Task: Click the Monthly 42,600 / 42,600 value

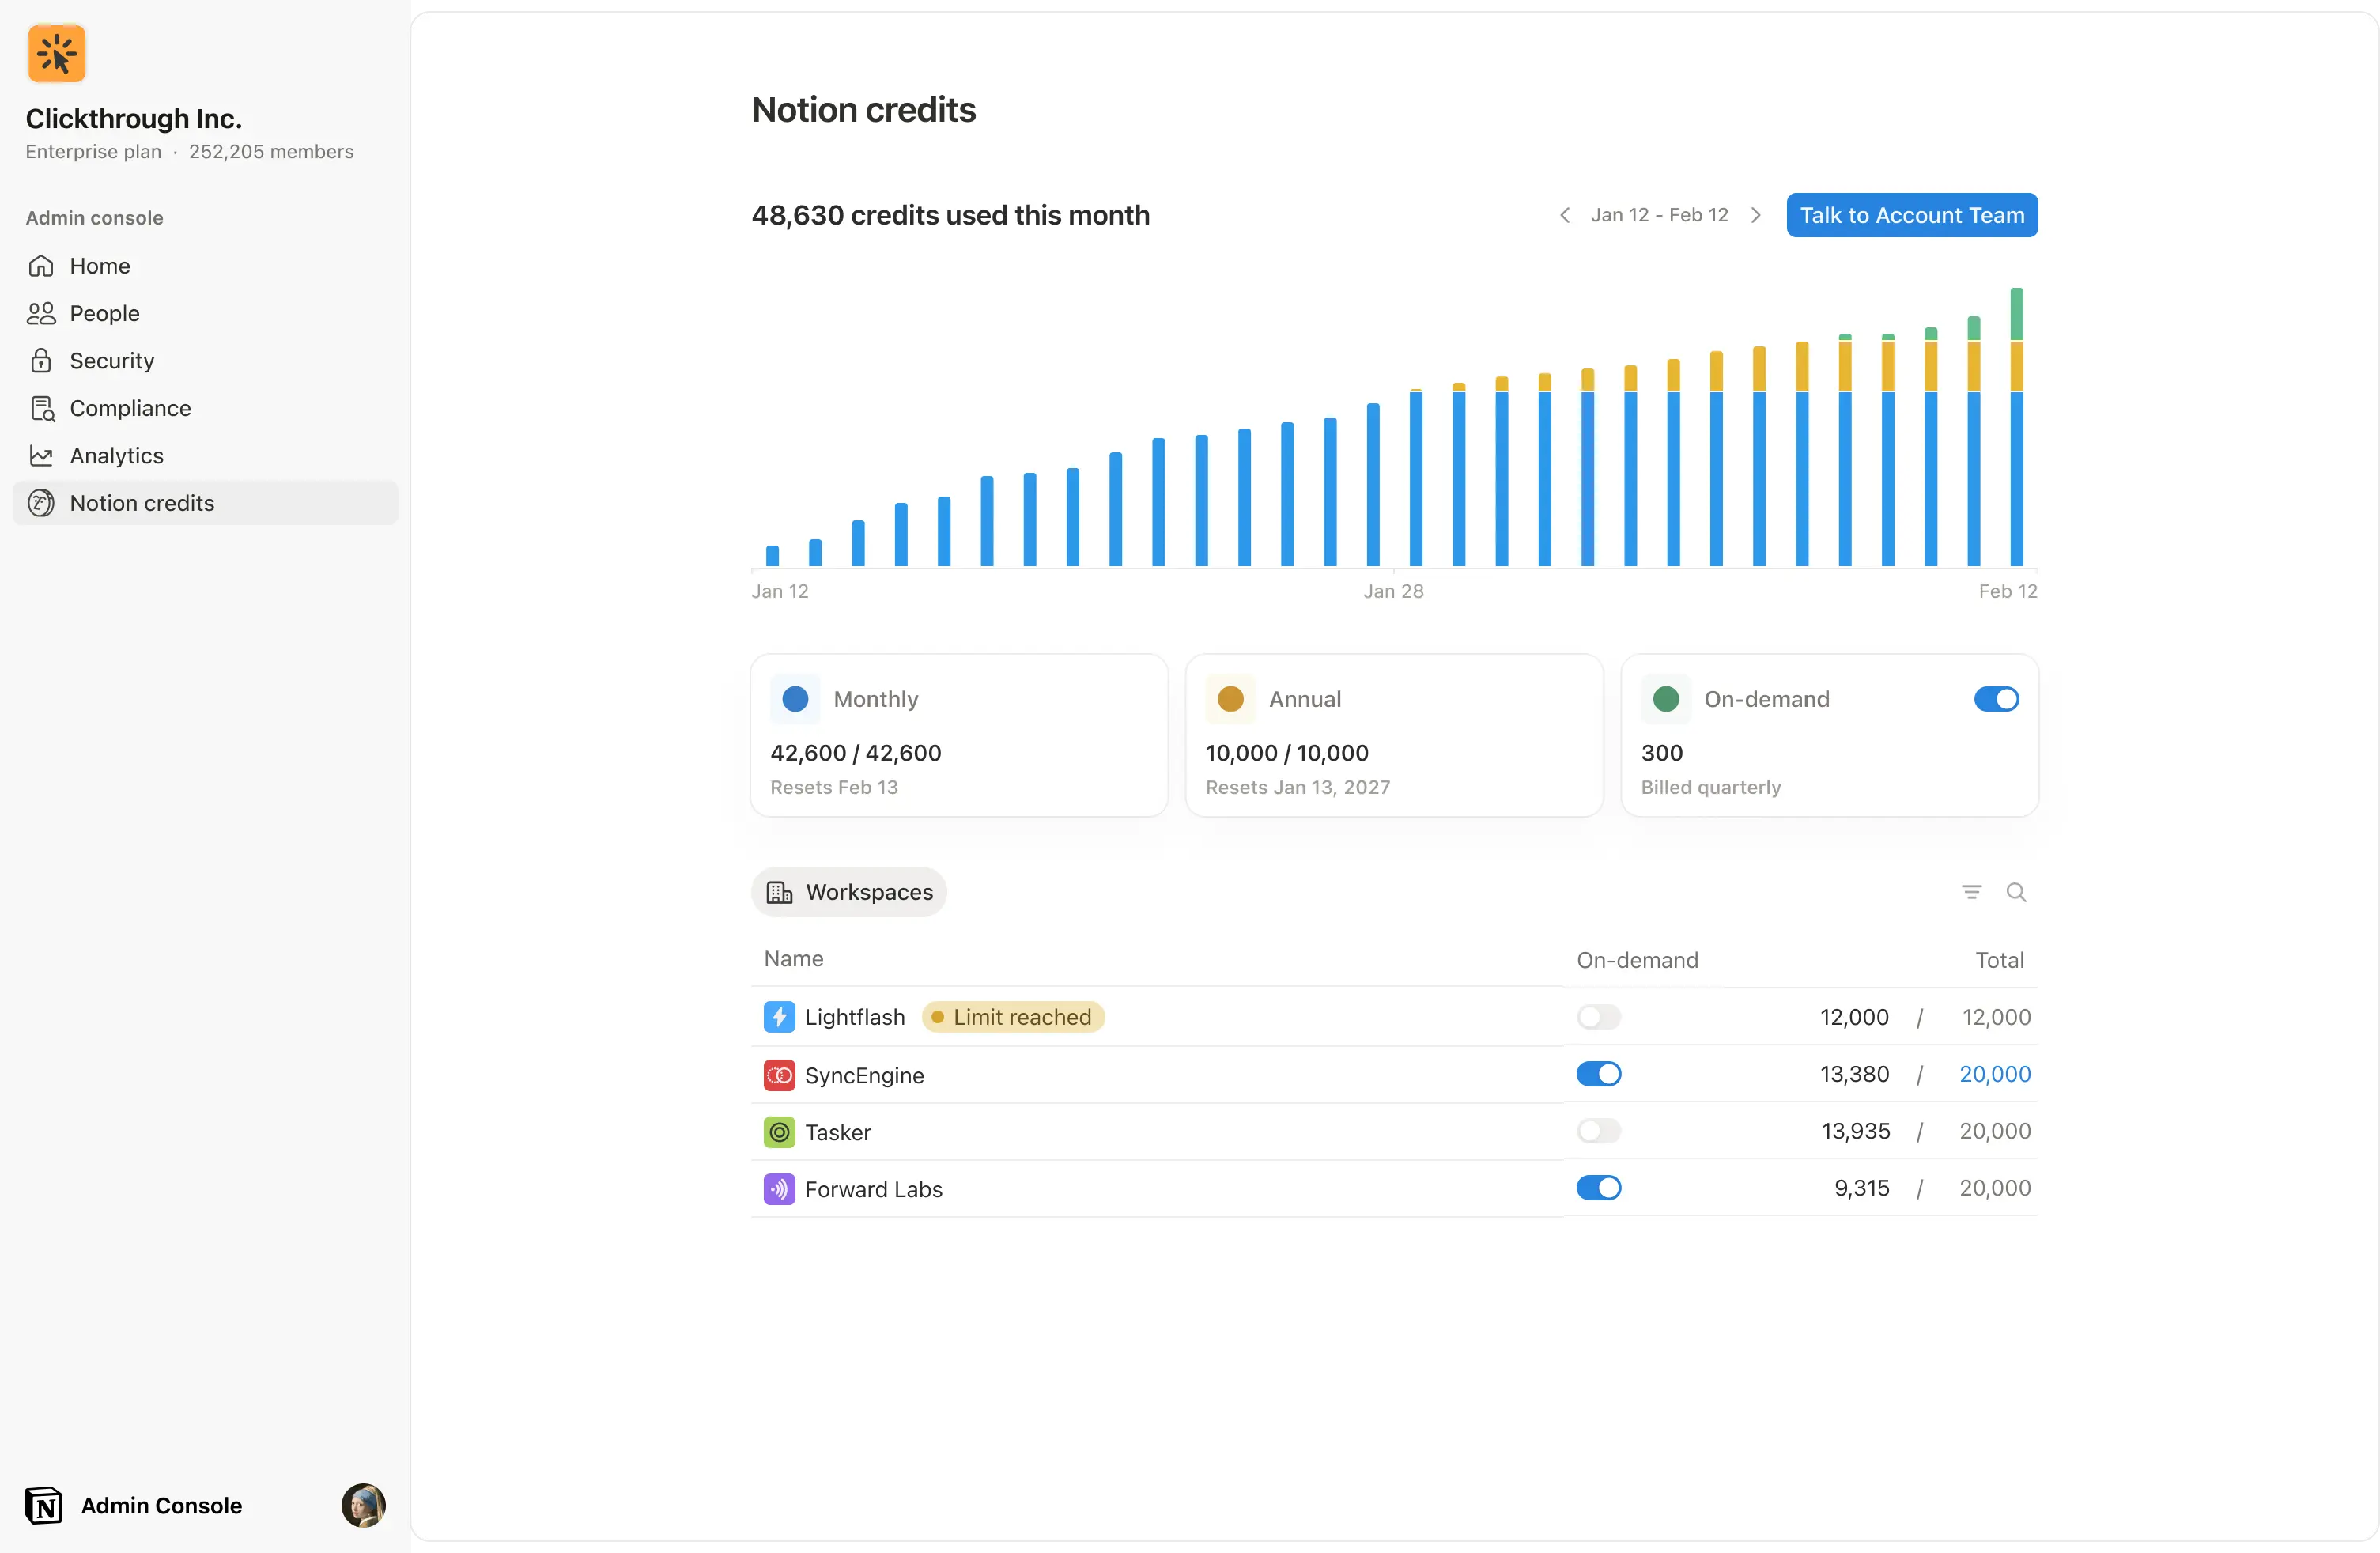Action: 856,753
